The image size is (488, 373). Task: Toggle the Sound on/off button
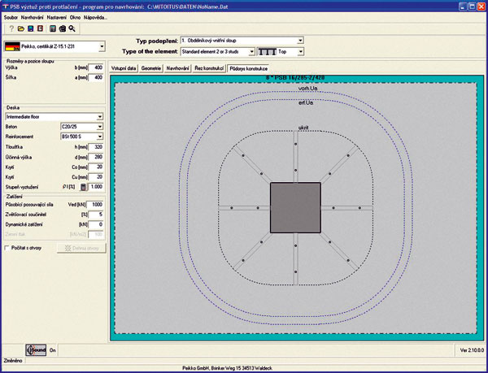pos(37,350)
